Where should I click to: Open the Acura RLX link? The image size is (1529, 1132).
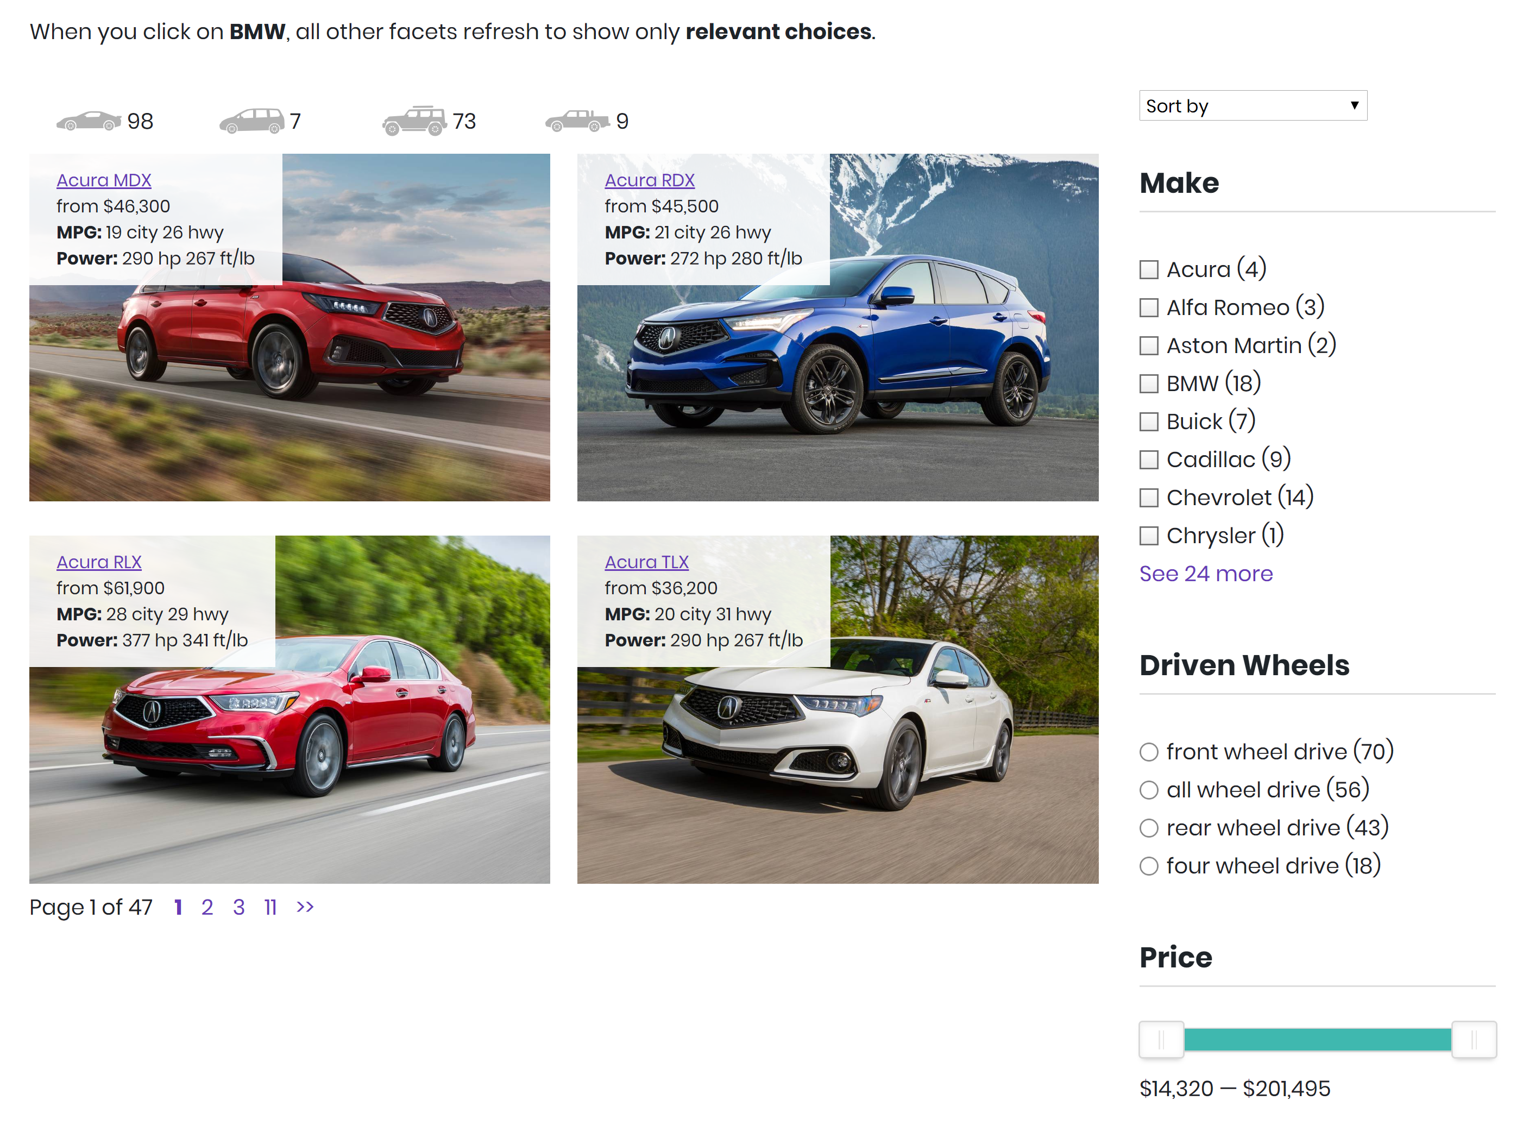pyautogui.click(x=99, y=562)
